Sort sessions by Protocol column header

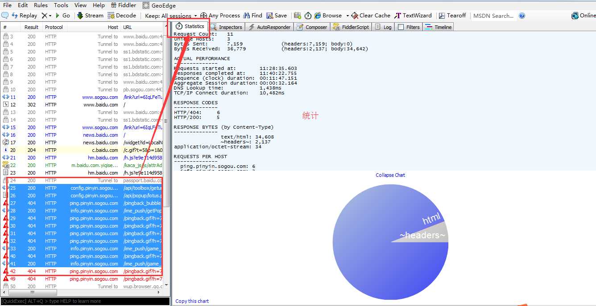pyautogui.click(x=54, y=27)
